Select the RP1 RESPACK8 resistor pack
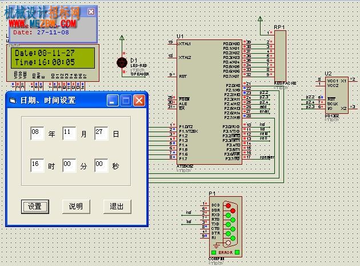The image size is (360, 266). coord(280,56)
